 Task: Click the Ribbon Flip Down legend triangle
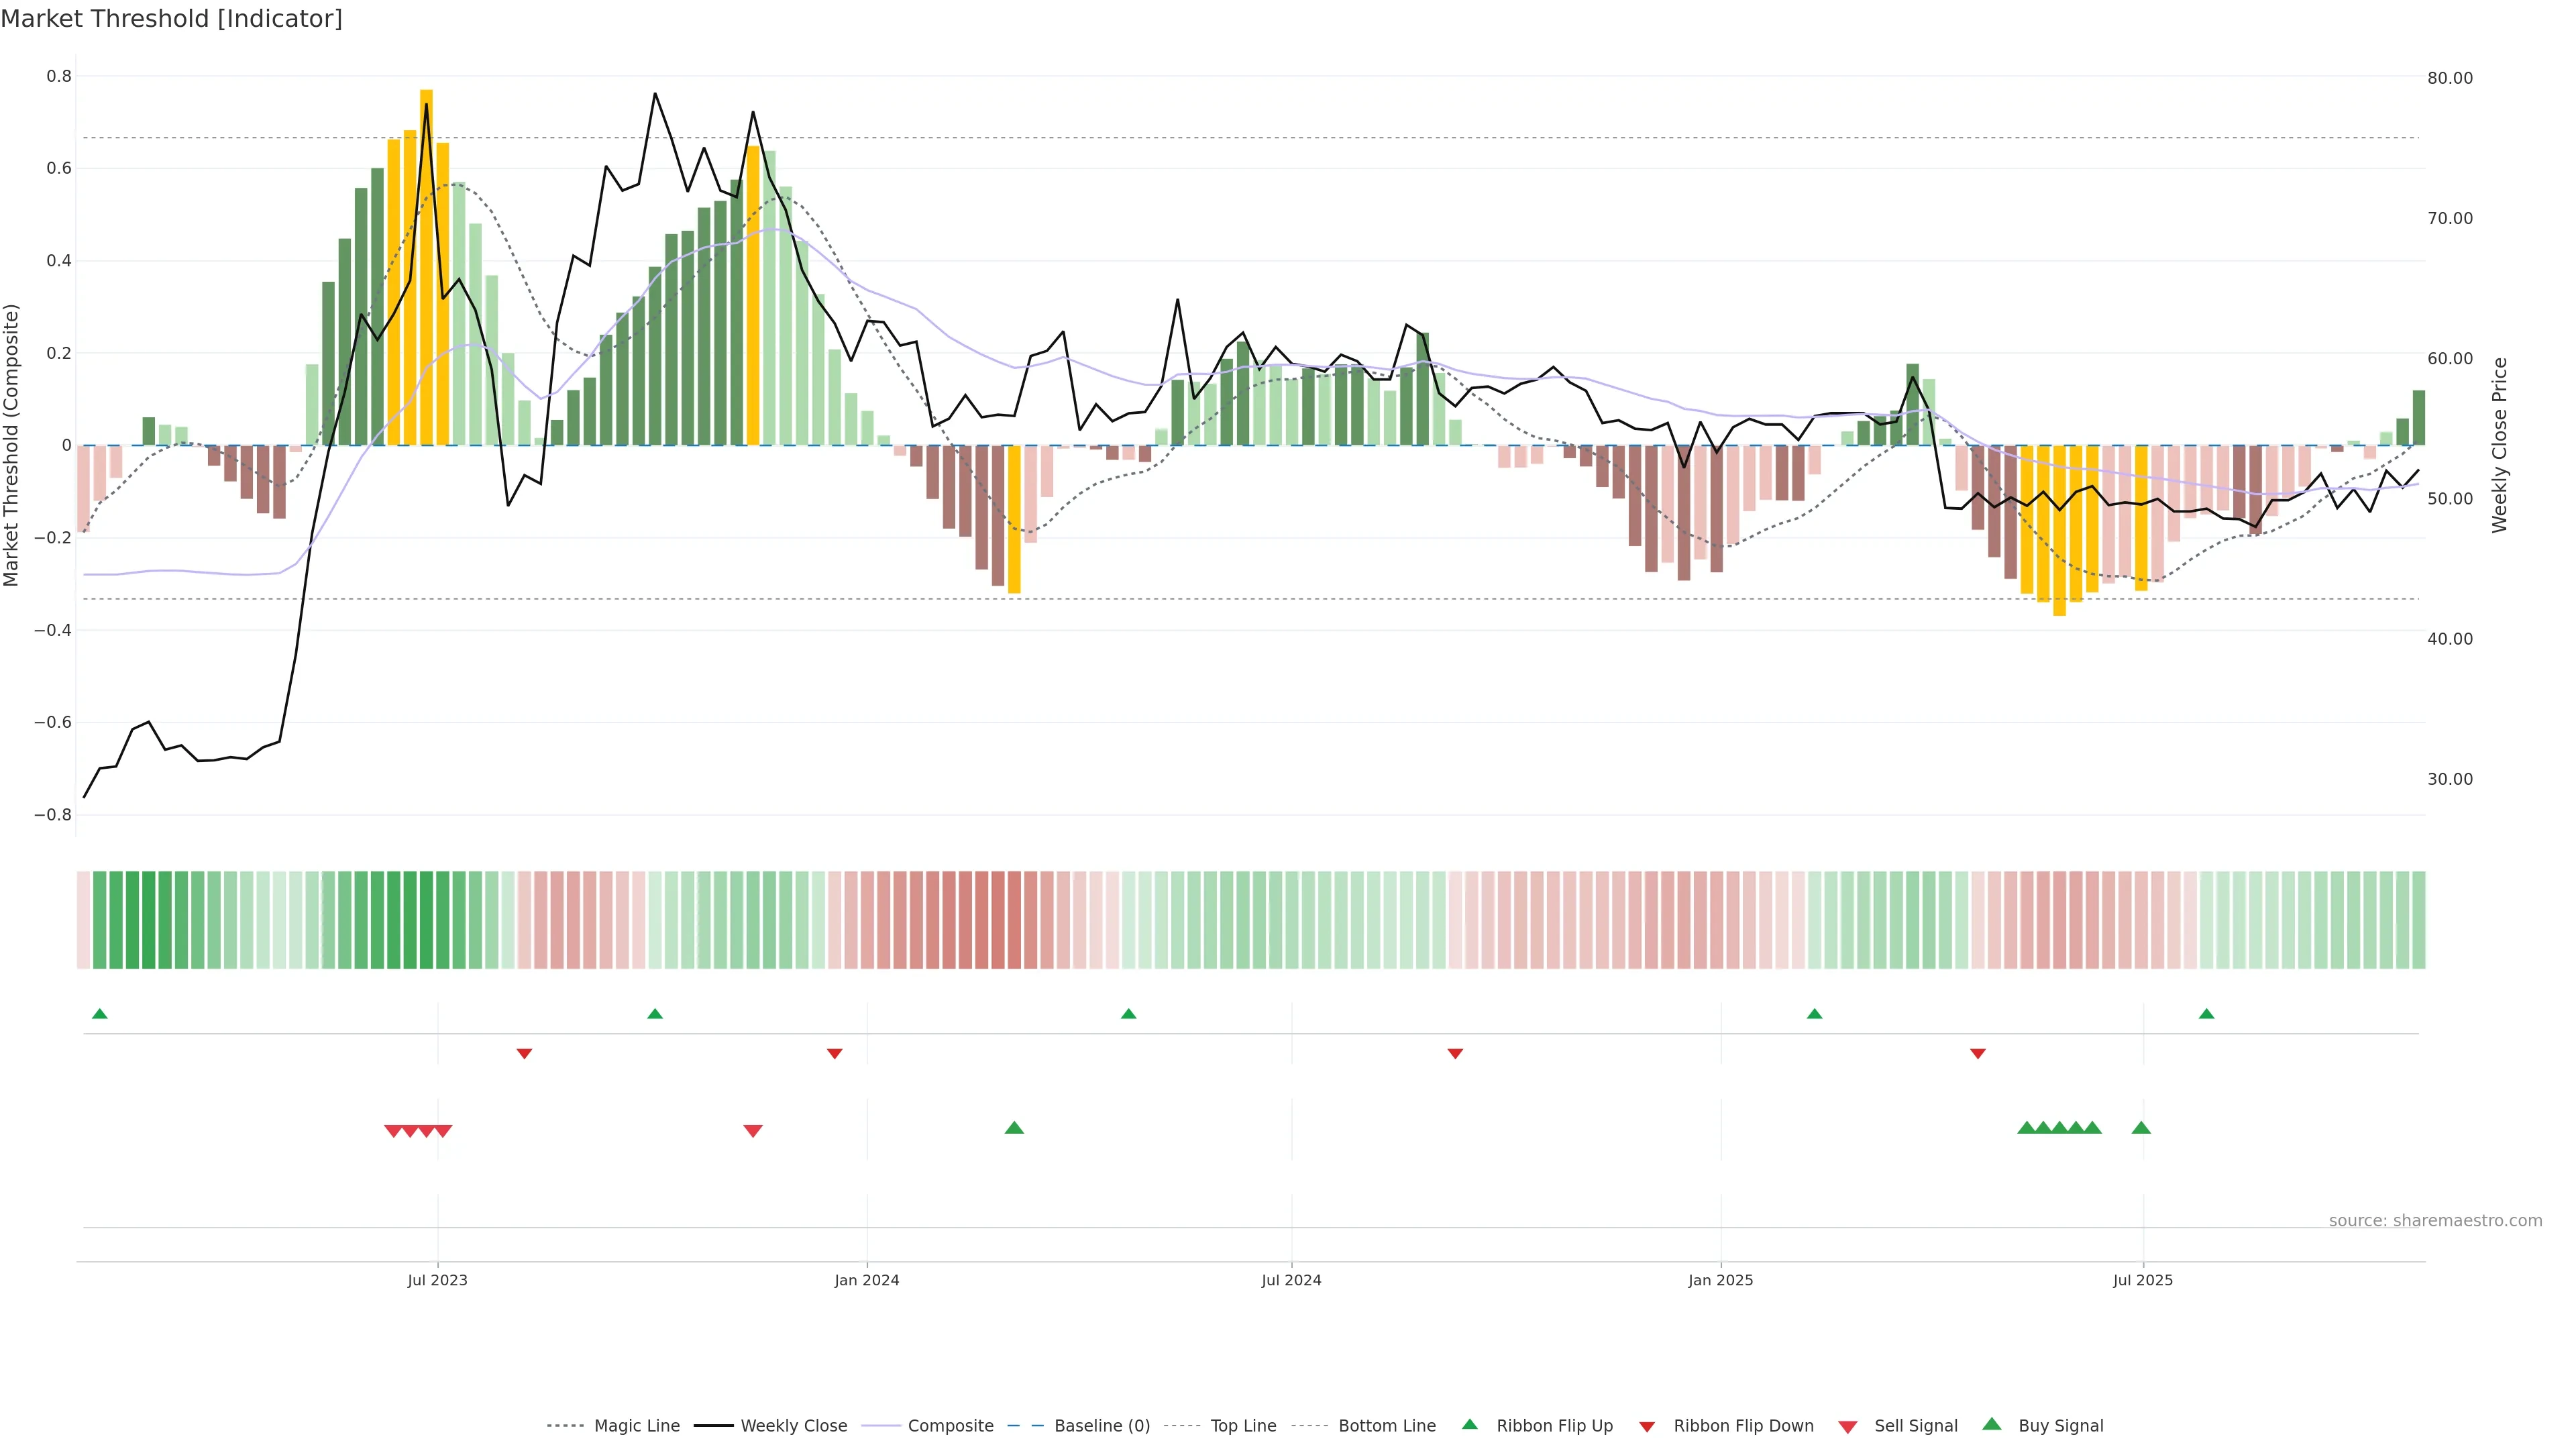pyautogui.click(x=1647, y=1426)
